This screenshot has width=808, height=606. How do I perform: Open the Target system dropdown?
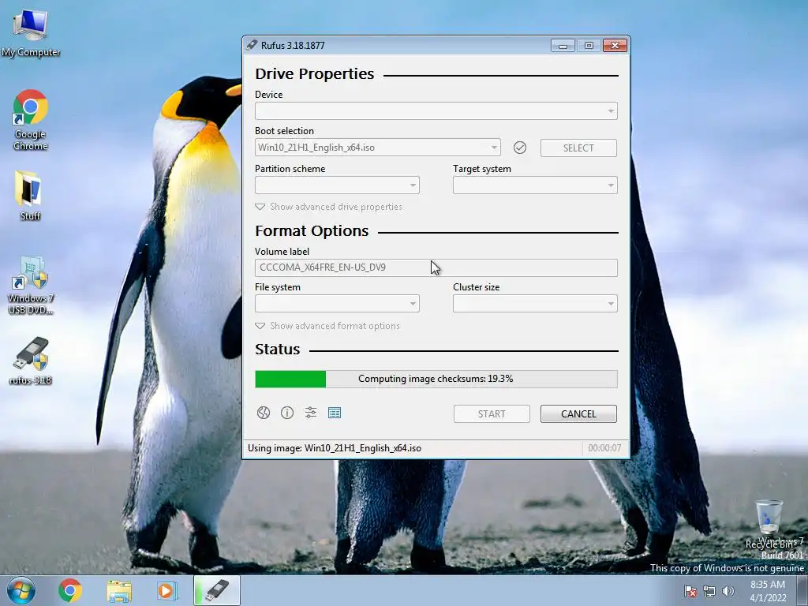tap(535, 185)
